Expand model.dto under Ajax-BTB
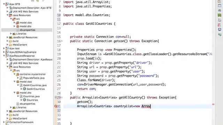 14,26
